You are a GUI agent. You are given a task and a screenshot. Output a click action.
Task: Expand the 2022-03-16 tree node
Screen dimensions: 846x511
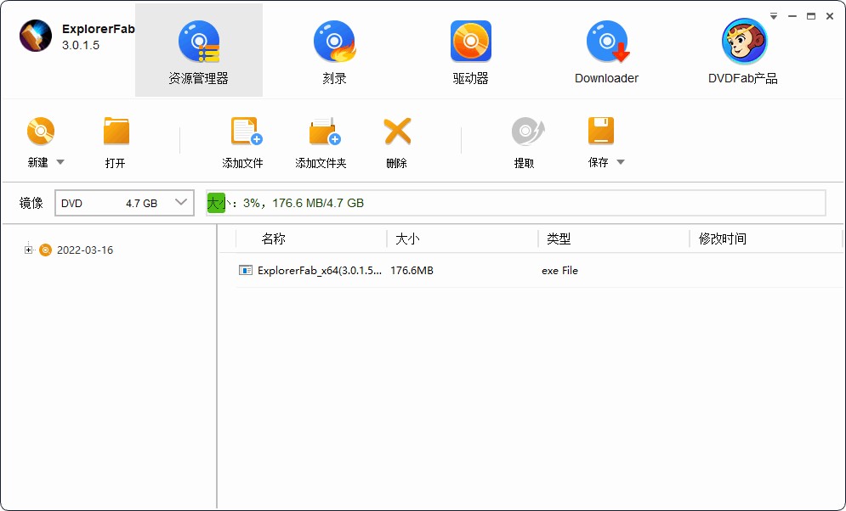pos(28,250)
